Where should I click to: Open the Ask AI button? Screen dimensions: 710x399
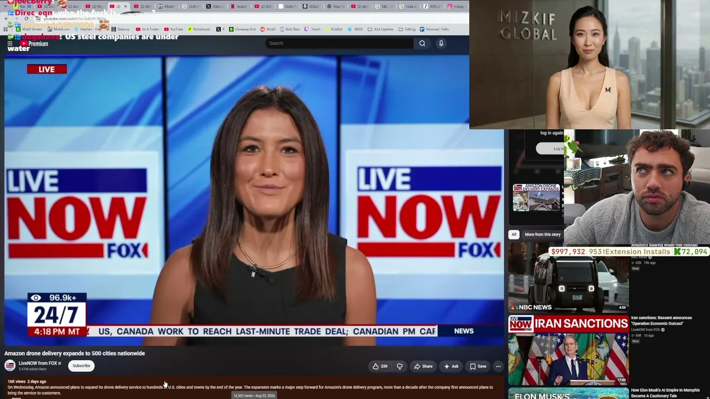pyautogui.click(x=451, y=366)
